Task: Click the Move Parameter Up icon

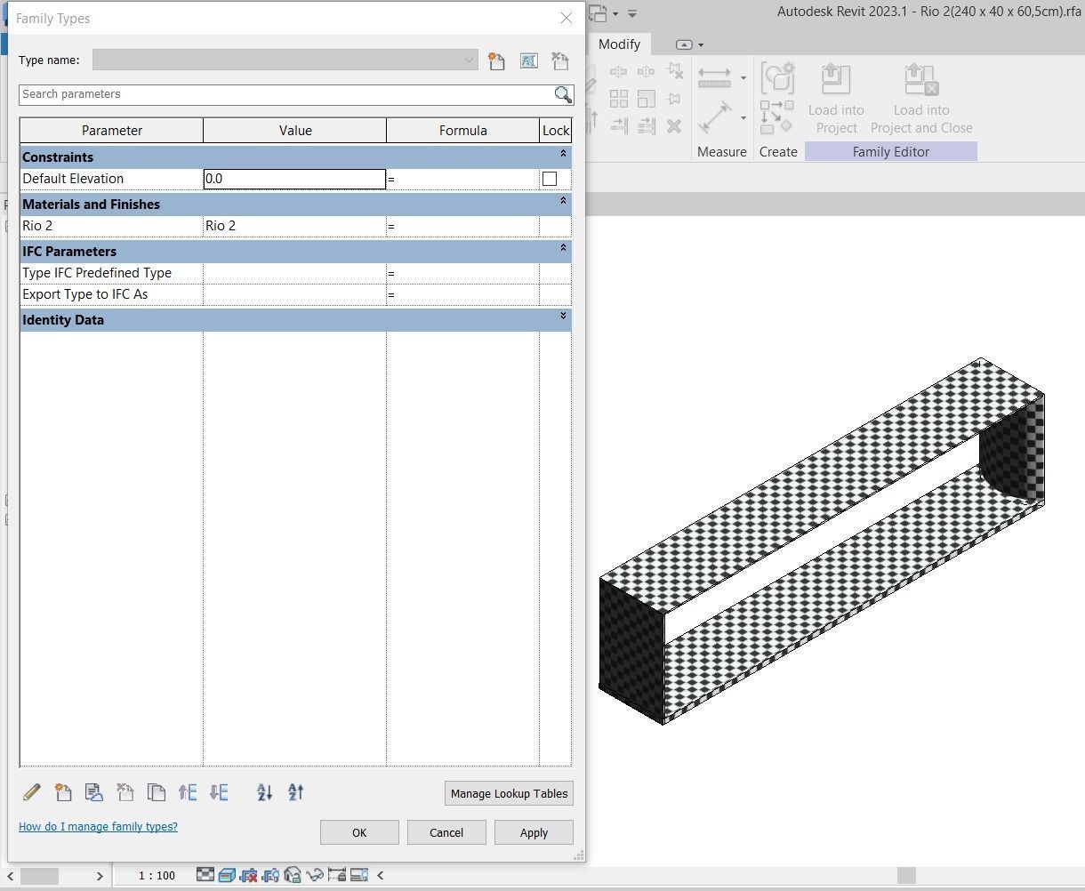Action: pyautogui.click(x=188, y=791)
